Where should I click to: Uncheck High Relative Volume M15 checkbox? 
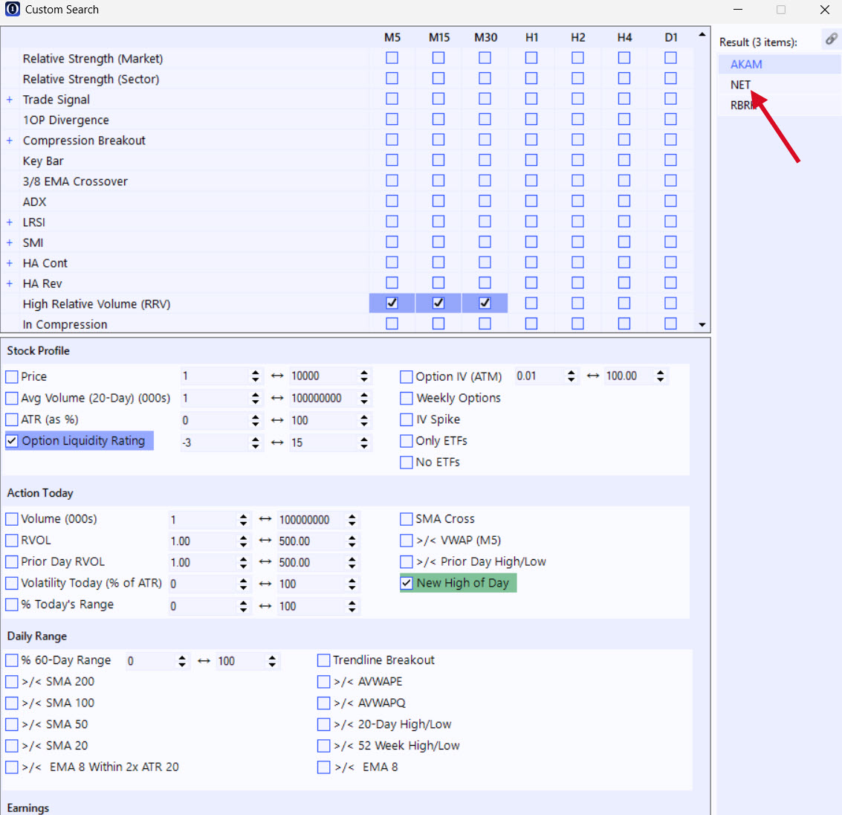click(438, 303)
